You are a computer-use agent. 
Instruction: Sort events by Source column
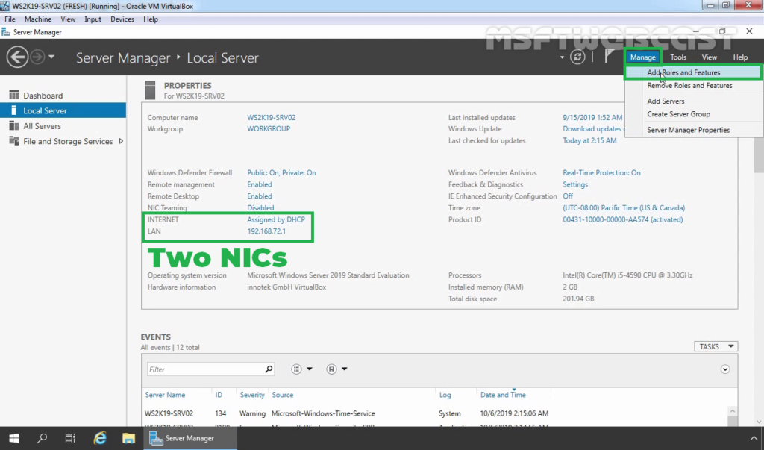(x=283, y=395)
